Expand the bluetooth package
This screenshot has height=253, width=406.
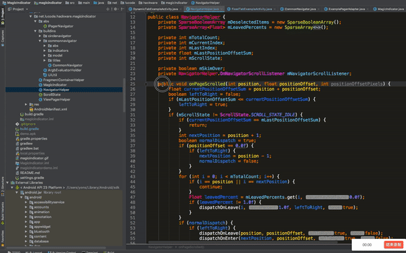coord(26,231)
